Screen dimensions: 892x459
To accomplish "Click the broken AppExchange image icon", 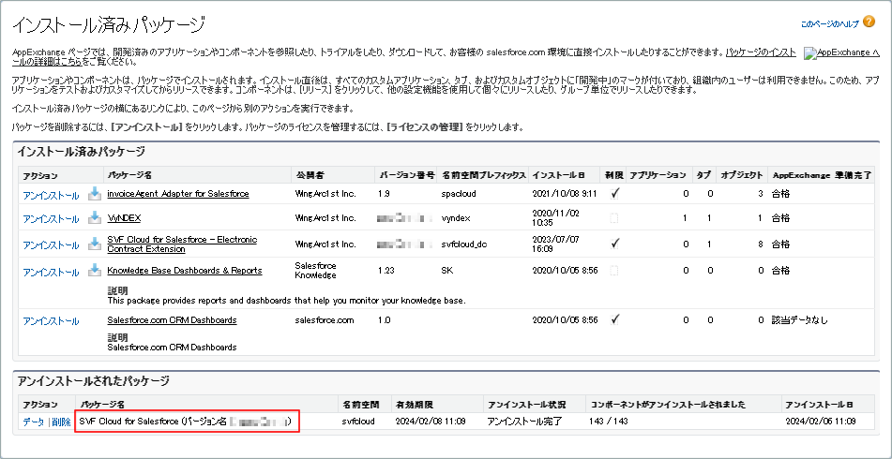I will 809,53.
